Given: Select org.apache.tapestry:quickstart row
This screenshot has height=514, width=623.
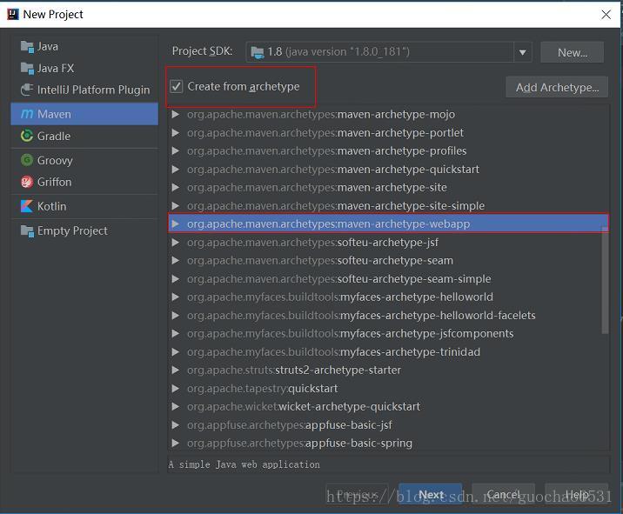Looking at the screenshot, I should tap(388, 389).
